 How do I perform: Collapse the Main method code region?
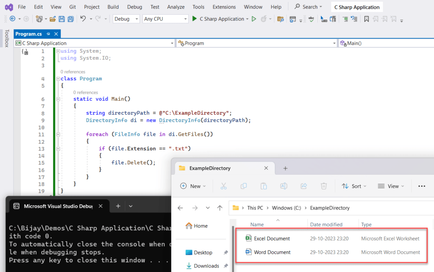click(57, 99)
